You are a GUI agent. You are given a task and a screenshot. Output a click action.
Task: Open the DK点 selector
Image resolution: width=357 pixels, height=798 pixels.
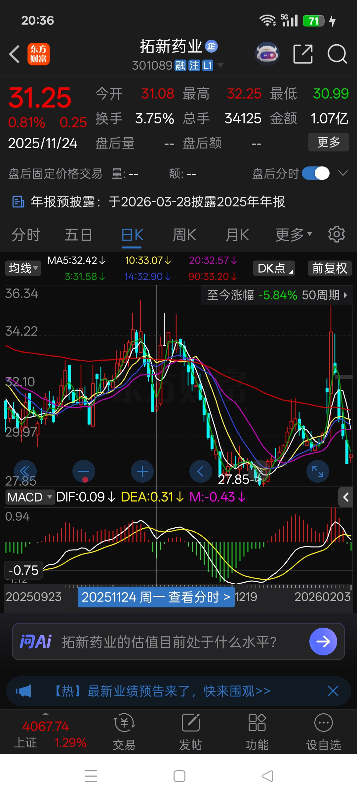point(274,268)
